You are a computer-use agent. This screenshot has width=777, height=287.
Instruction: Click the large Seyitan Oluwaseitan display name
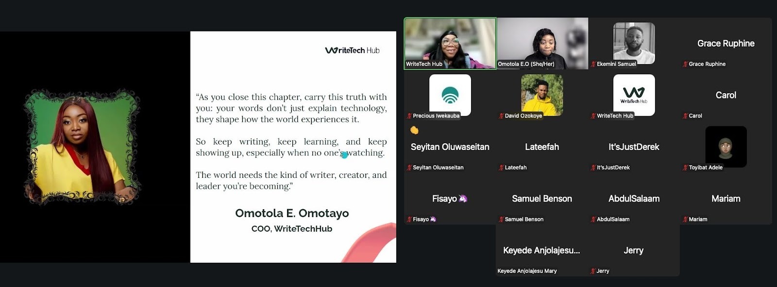pyautogui.click(x=450, y=147)
